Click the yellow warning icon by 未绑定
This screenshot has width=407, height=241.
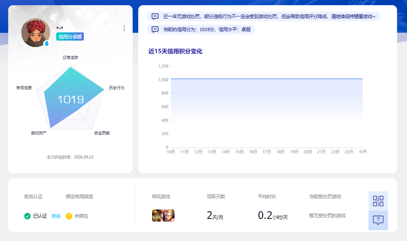(69, 216)
